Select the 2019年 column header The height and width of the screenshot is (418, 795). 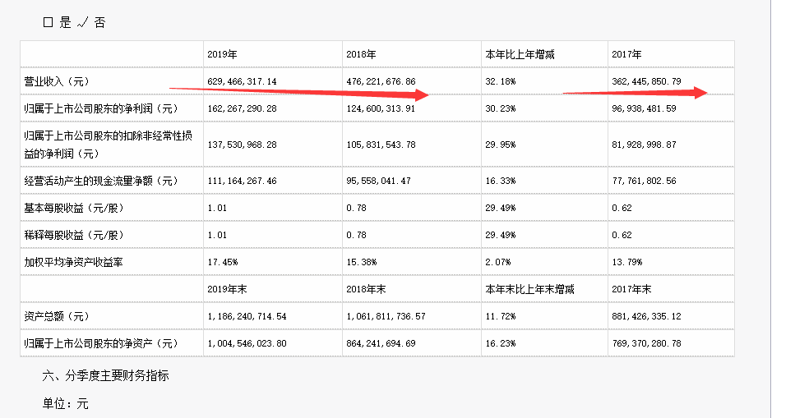point(222,54)
